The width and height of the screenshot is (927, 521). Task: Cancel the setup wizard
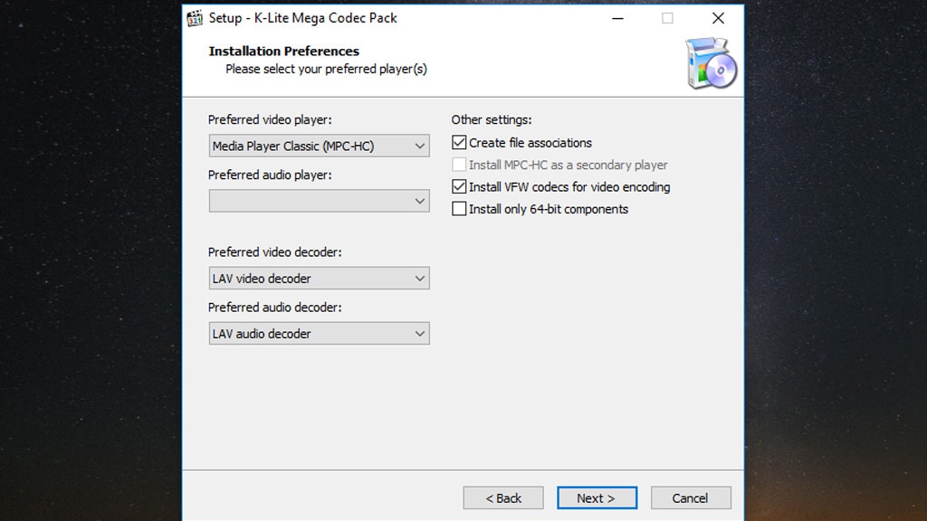pos(691,498)
